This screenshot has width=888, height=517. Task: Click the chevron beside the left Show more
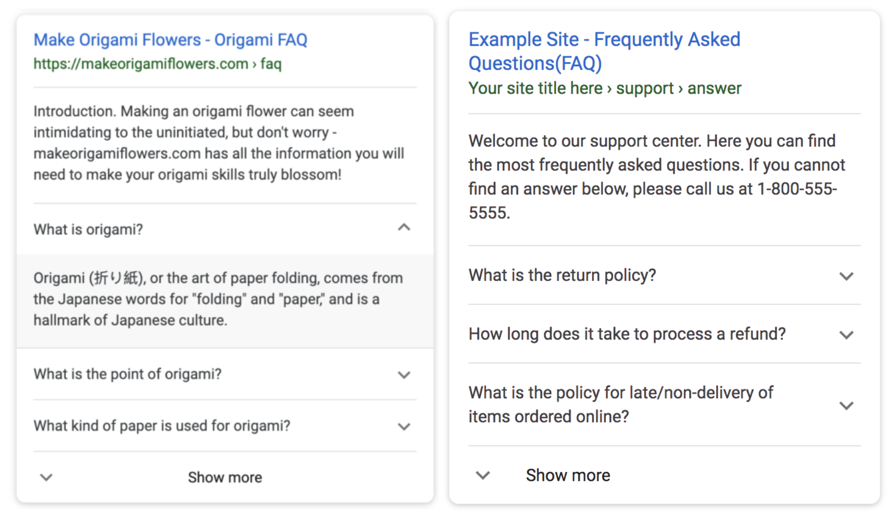click(46, 477)
